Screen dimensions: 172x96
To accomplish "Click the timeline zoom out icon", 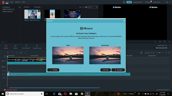I will 151,53.
